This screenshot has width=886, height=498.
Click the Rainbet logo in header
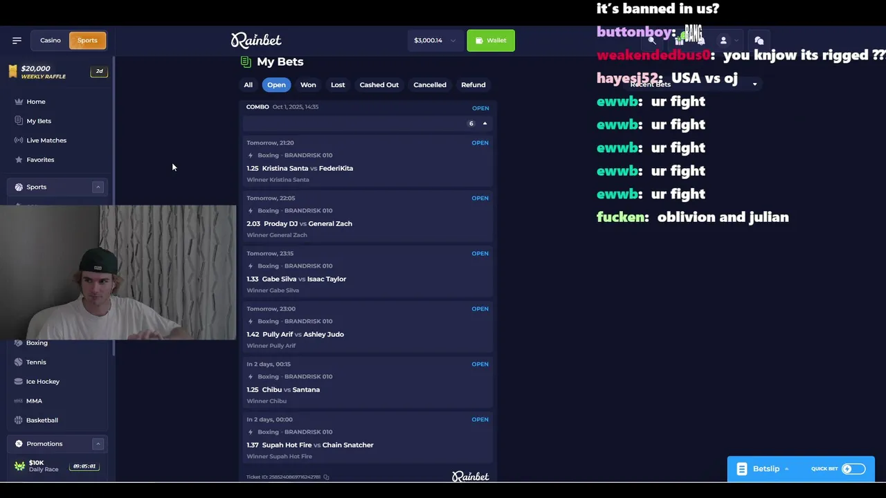(x=256, y=40)
